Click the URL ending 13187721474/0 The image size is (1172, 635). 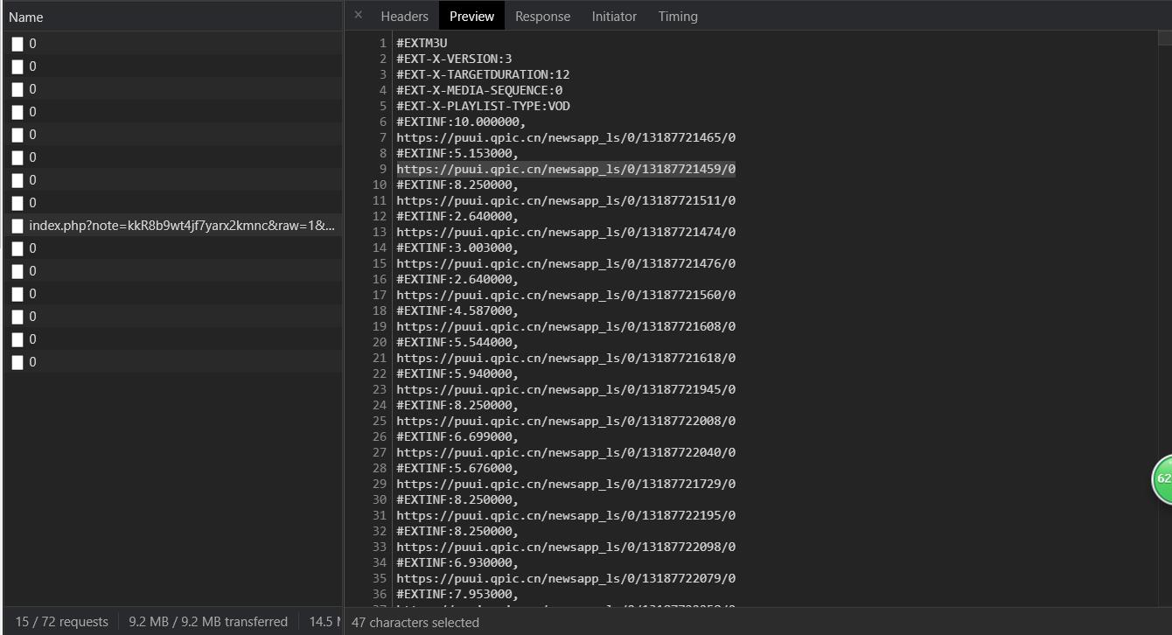566,232
